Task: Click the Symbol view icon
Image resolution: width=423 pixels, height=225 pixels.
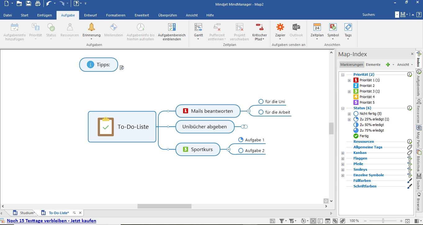Action: coord(333,28)
